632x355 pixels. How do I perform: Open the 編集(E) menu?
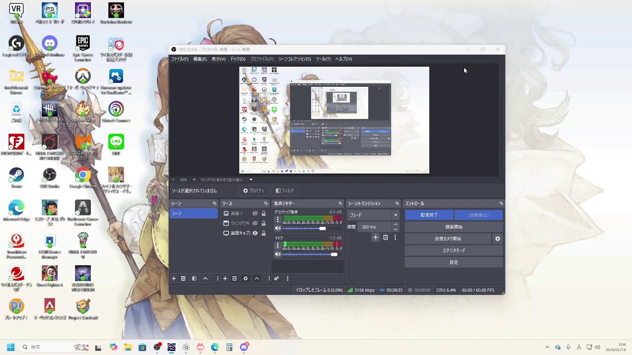200,59
